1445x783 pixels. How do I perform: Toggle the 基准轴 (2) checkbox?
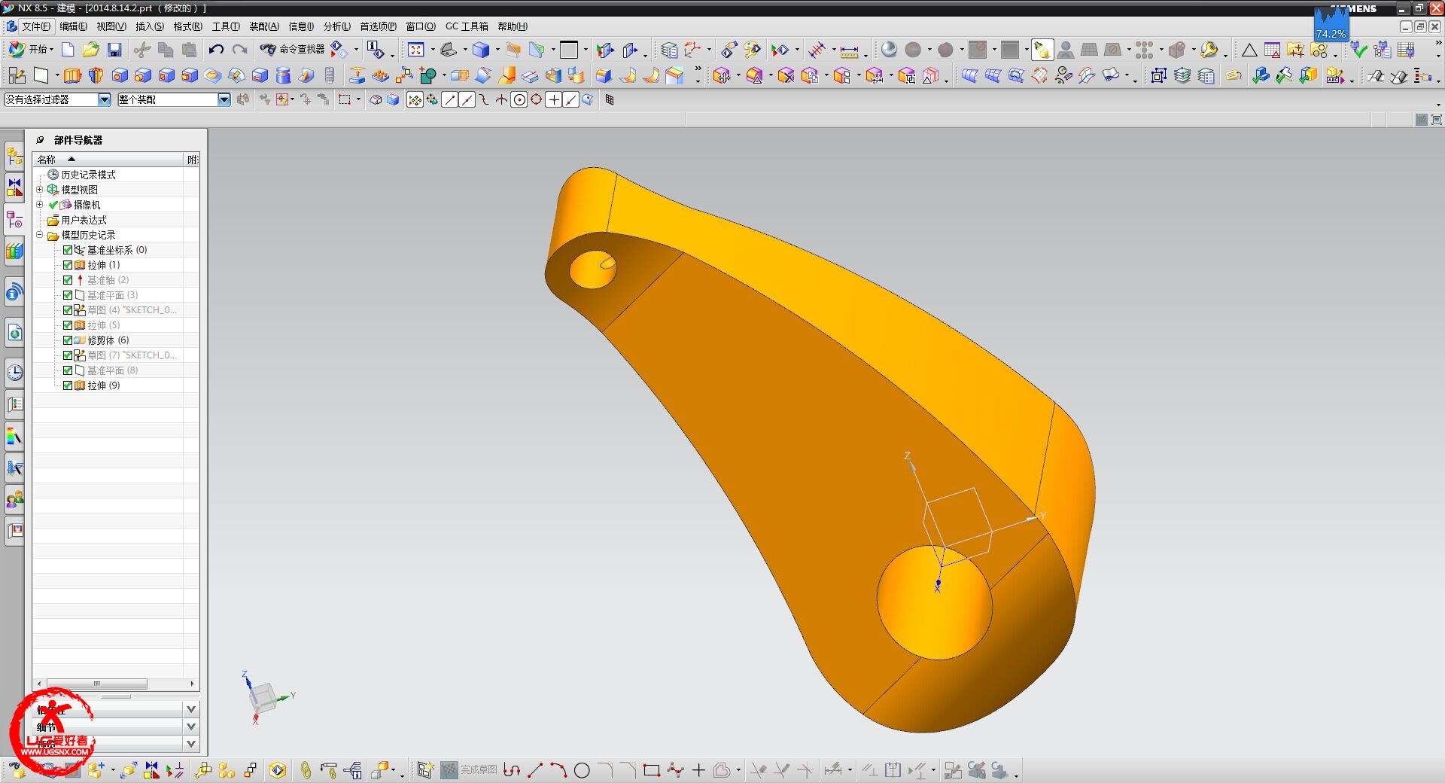(x=68, y=280)
